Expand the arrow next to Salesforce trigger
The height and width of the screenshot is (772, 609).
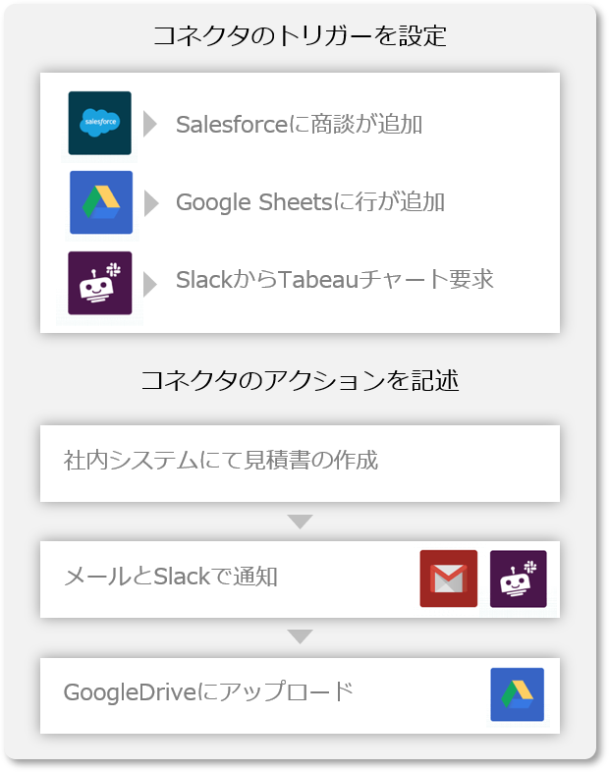150,124
